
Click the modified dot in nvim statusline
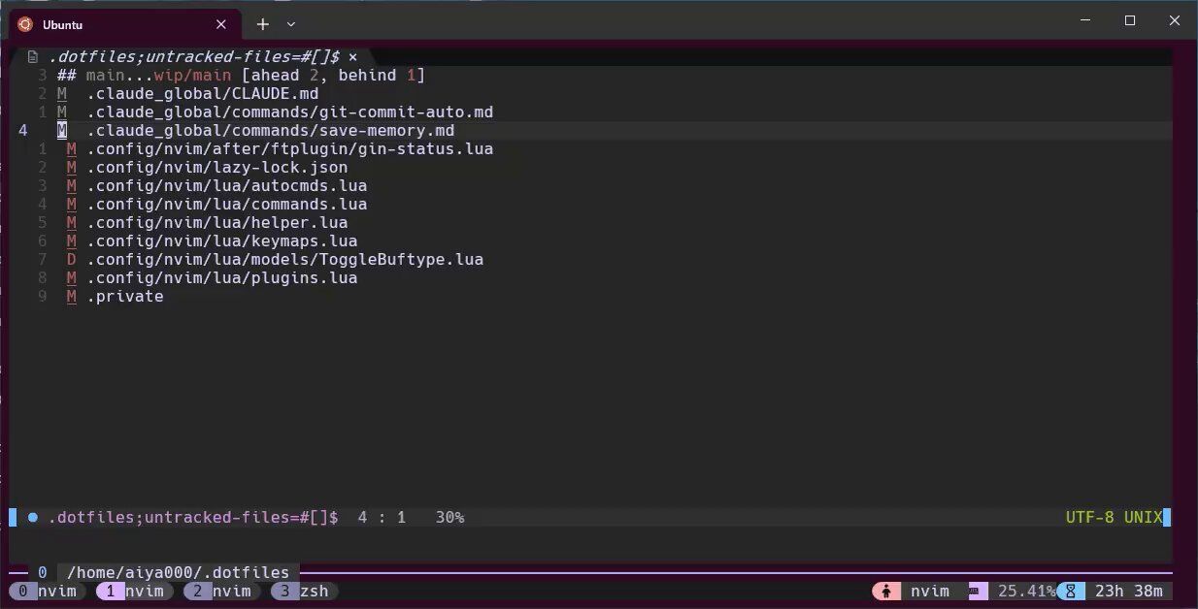[33, 518]
